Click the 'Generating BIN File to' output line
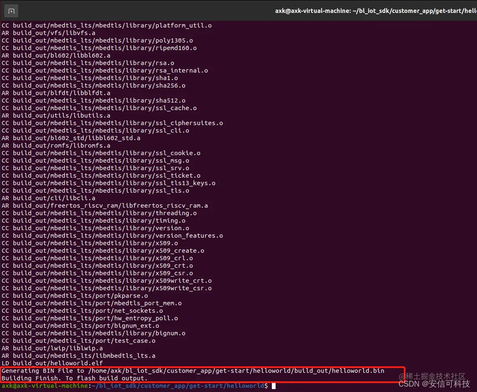Viewport: 477px width, 392px height. (x=193, y=371)
